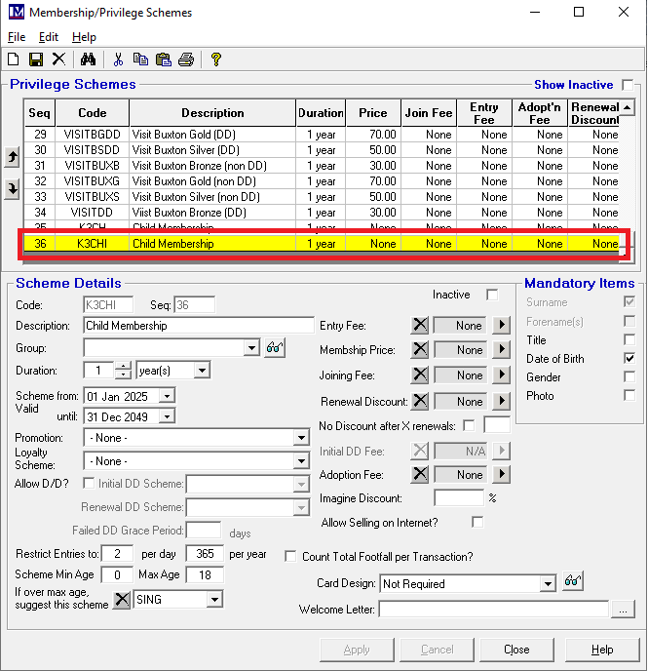
Task: Open Membship Price arrow button
Action: click(502, 349)
